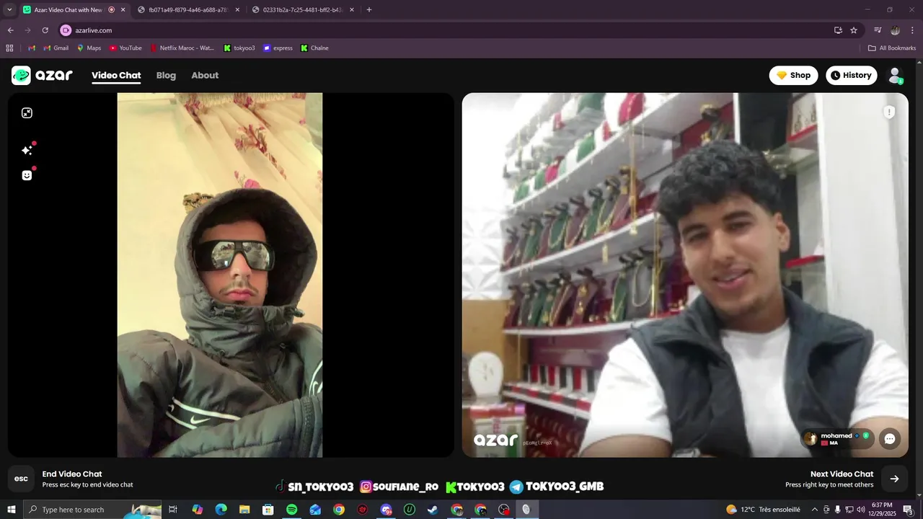Image resolution: width=923 pixels, height=519 pixels.
Task: View site information icon
Action: click(66, 30)
